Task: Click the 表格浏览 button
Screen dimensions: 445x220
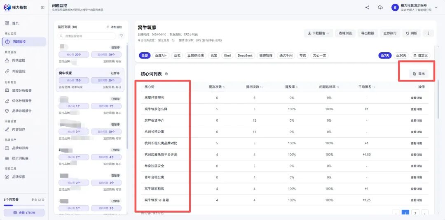Action: 345,33
